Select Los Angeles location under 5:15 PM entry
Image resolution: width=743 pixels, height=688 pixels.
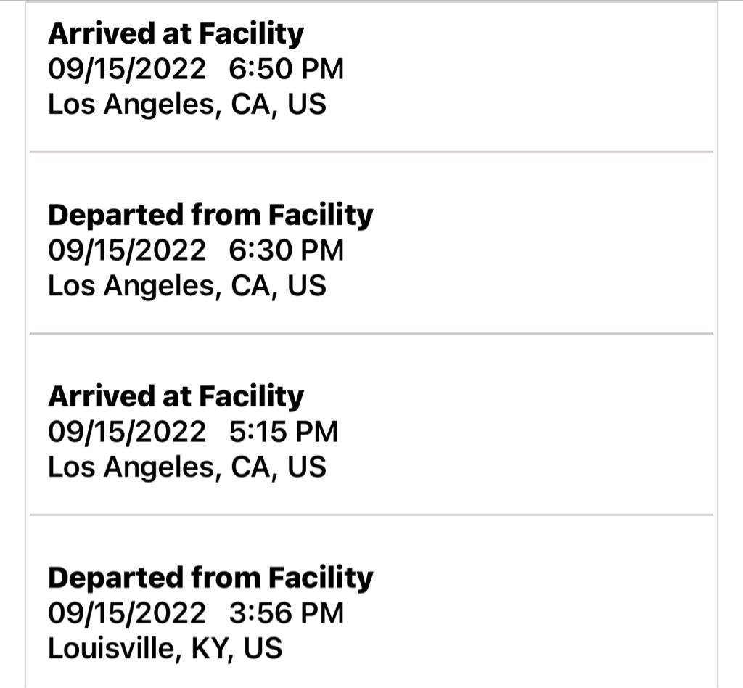pos(186,467)
